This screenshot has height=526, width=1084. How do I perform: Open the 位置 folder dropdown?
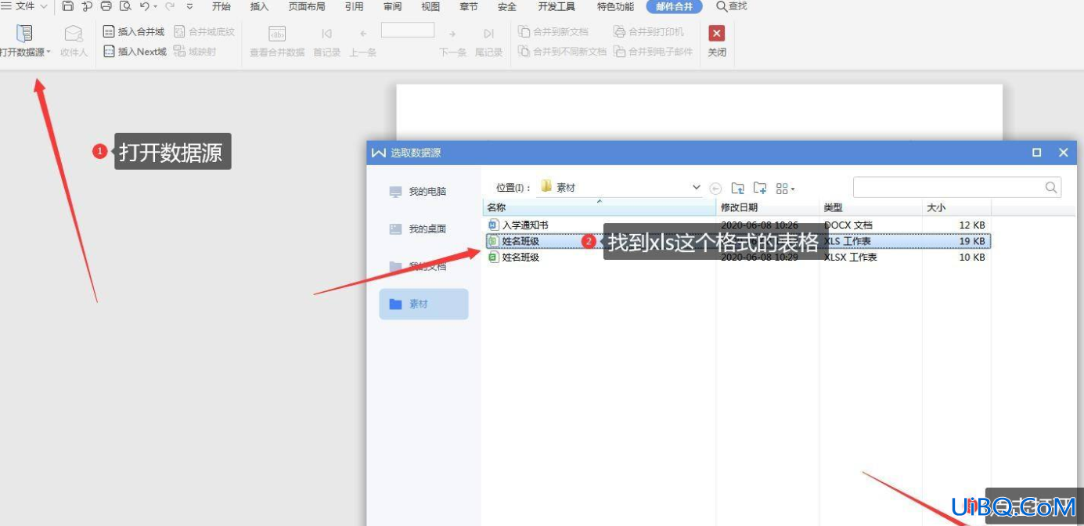[697, 188]
